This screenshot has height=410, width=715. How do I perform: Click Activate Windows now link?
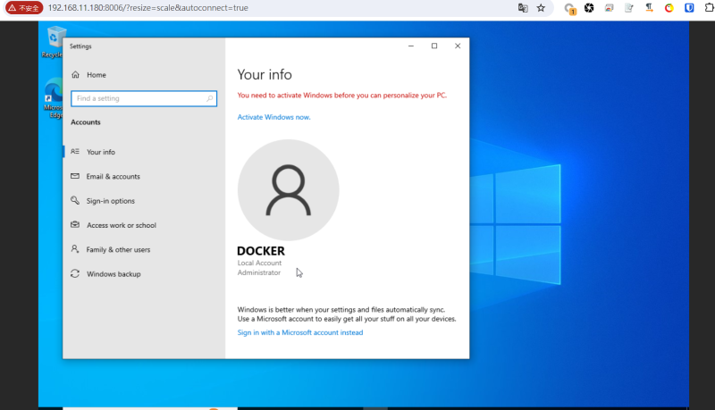tap(273, 117)
